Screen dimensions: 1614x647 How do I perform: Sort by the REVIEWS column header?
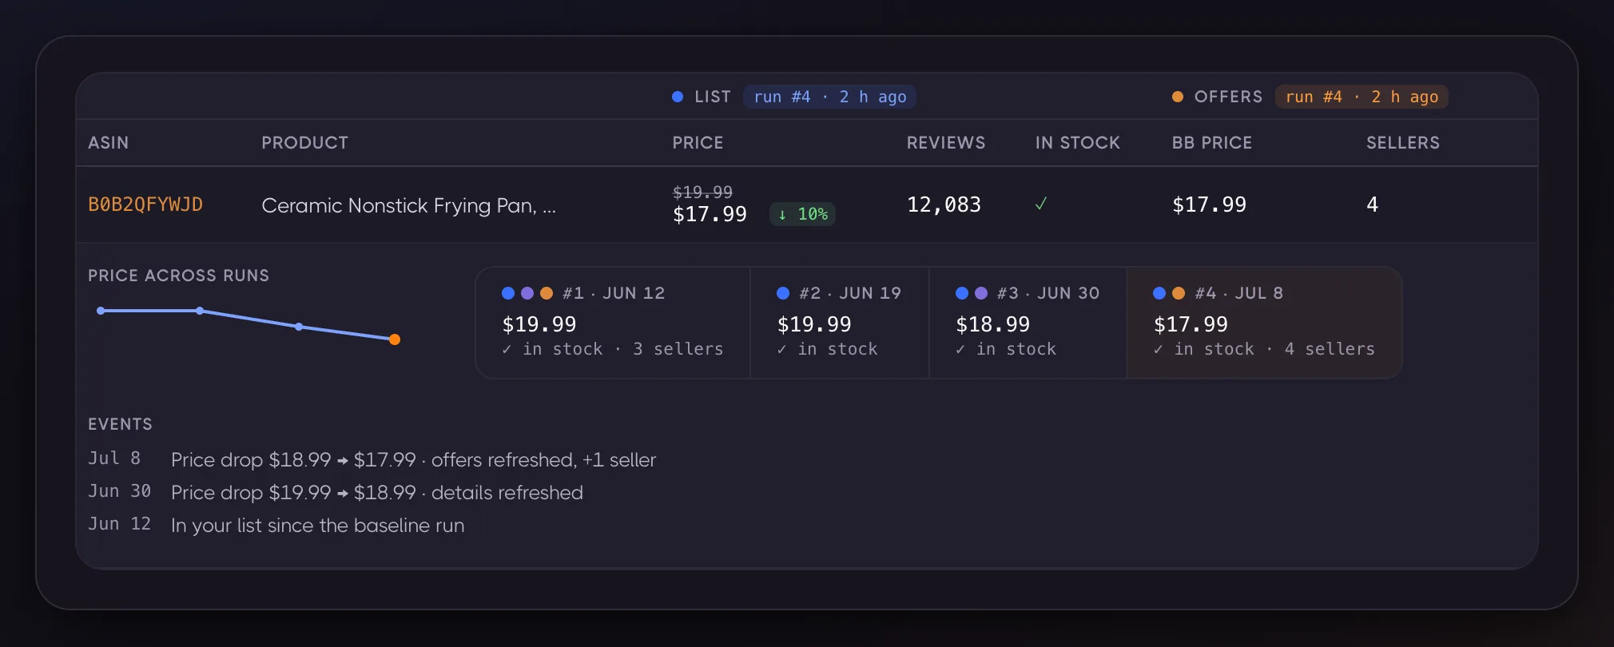tap(945, 142)
